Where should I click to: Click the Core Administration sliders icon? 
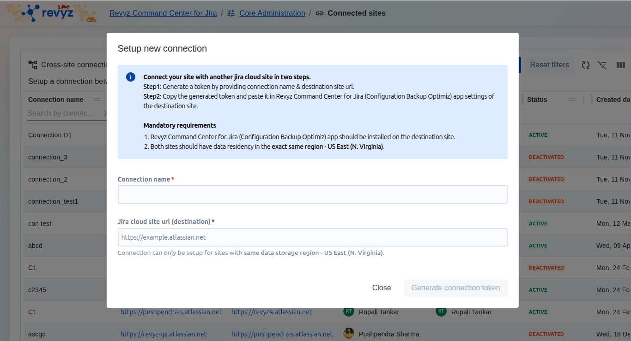tap(231, 13)
